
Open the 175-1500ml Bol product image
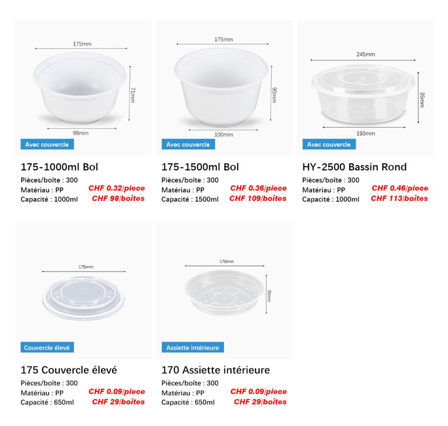(x=224, y=87)
